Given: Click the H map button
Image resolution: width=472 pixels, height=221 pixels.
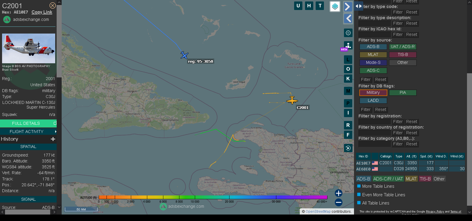Looking at the screenshot, I should (309, 6).
